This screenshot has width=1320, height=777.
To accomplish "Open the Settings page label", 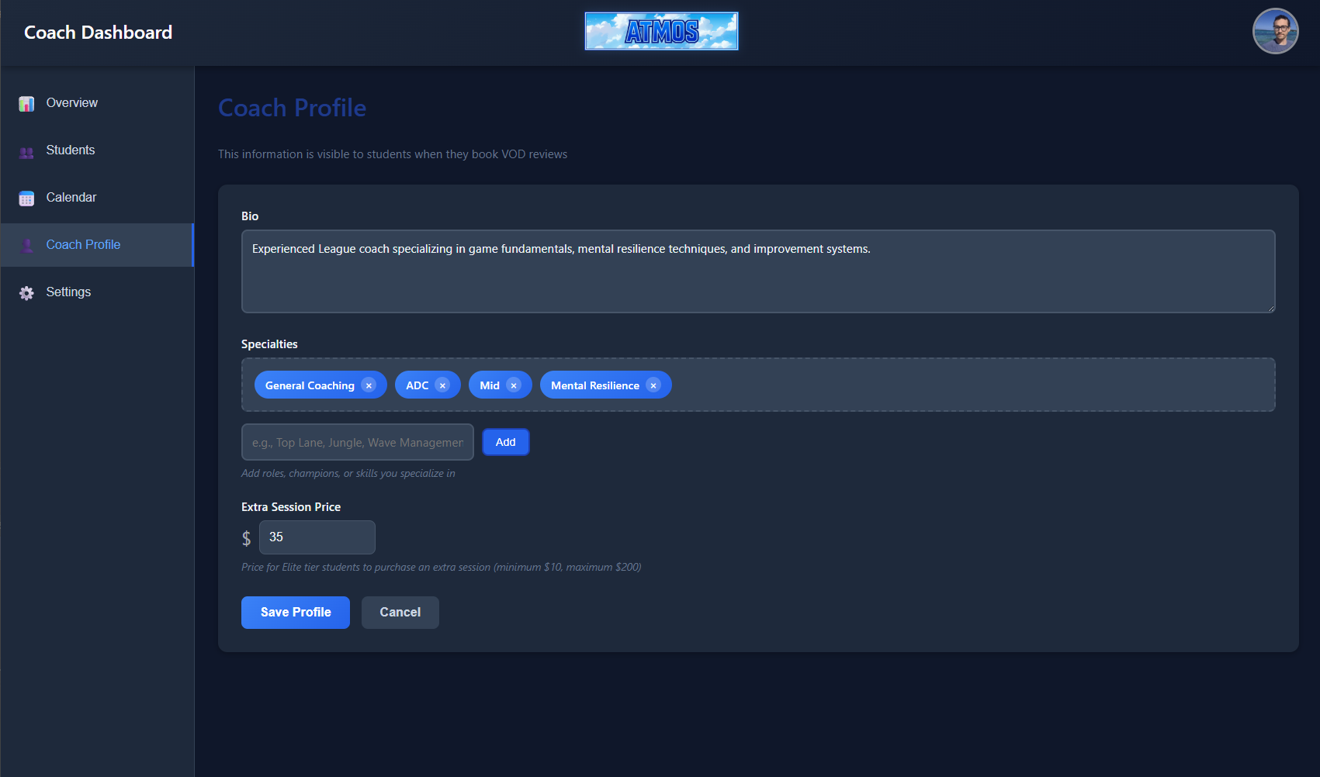I will pyautogui.click(x=68, y=292).
